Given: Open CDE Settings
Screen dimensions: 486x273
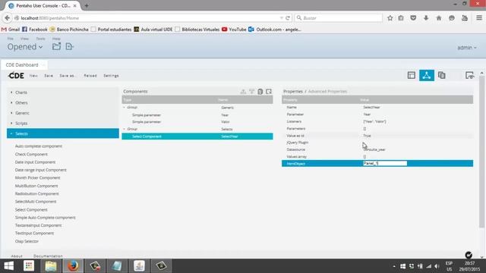Looking at the screenshot, I should (111, 76).
